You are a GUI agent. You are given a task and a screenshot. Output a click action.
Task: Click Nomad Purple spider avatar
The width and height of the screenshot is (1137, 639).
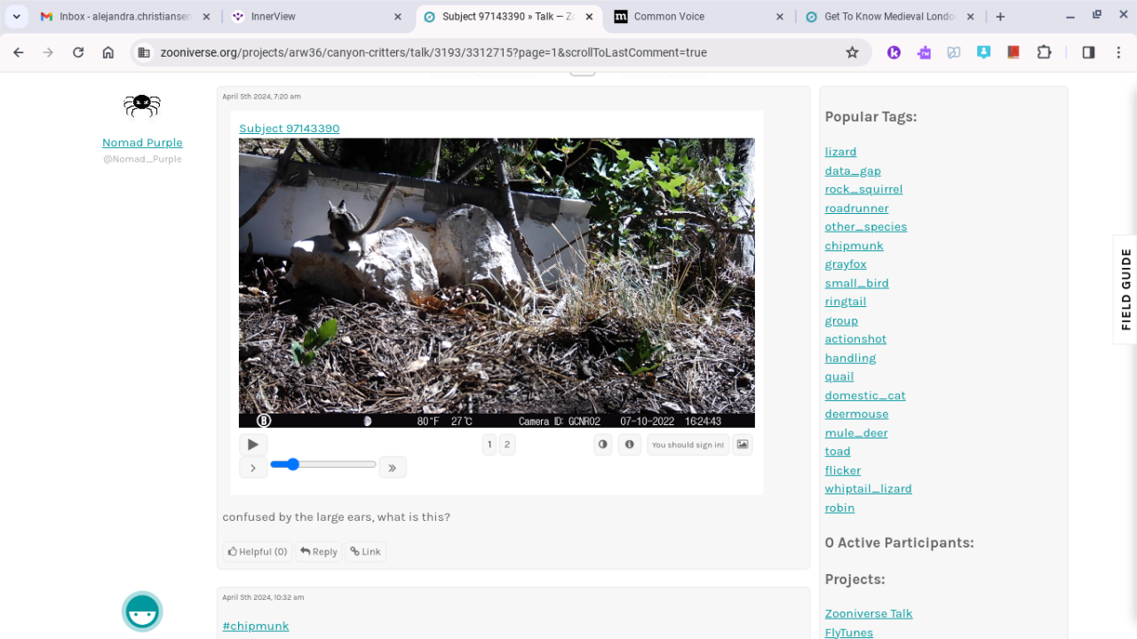point(142,106)
